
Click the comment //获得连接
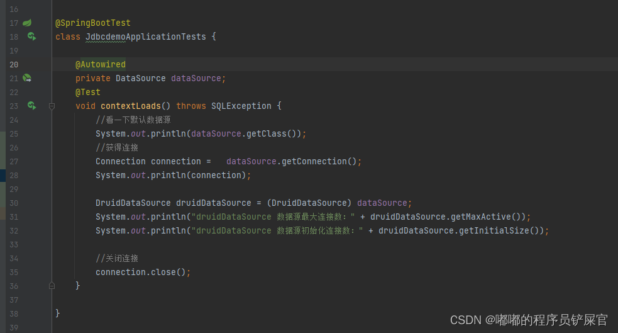[117, 147]
